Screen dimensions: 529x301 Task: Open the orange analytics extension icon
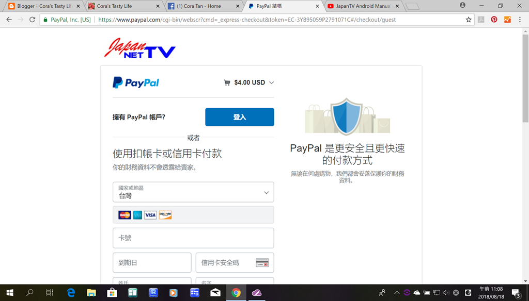coord(507,20)
